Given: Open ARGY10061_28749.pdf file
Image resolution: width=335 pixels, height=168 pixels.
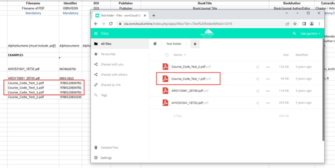Looking at the screenshot, I should point(190,91).
